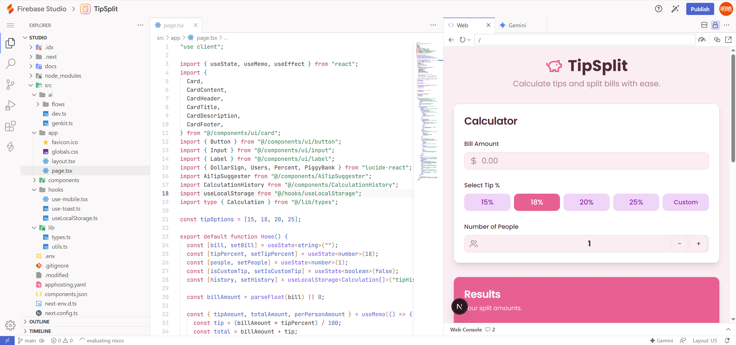Increase number of people with plus button
Image resolution: width=736 pixels, height=345 pixels.
click(698, 244)
